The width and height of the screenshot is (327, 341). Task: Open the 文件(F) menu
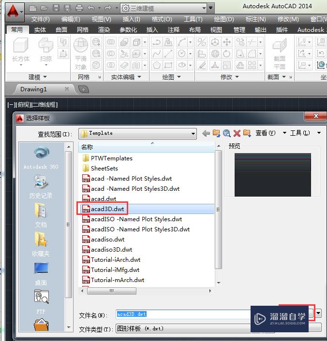pyautogui.click(x=40, y=19)
